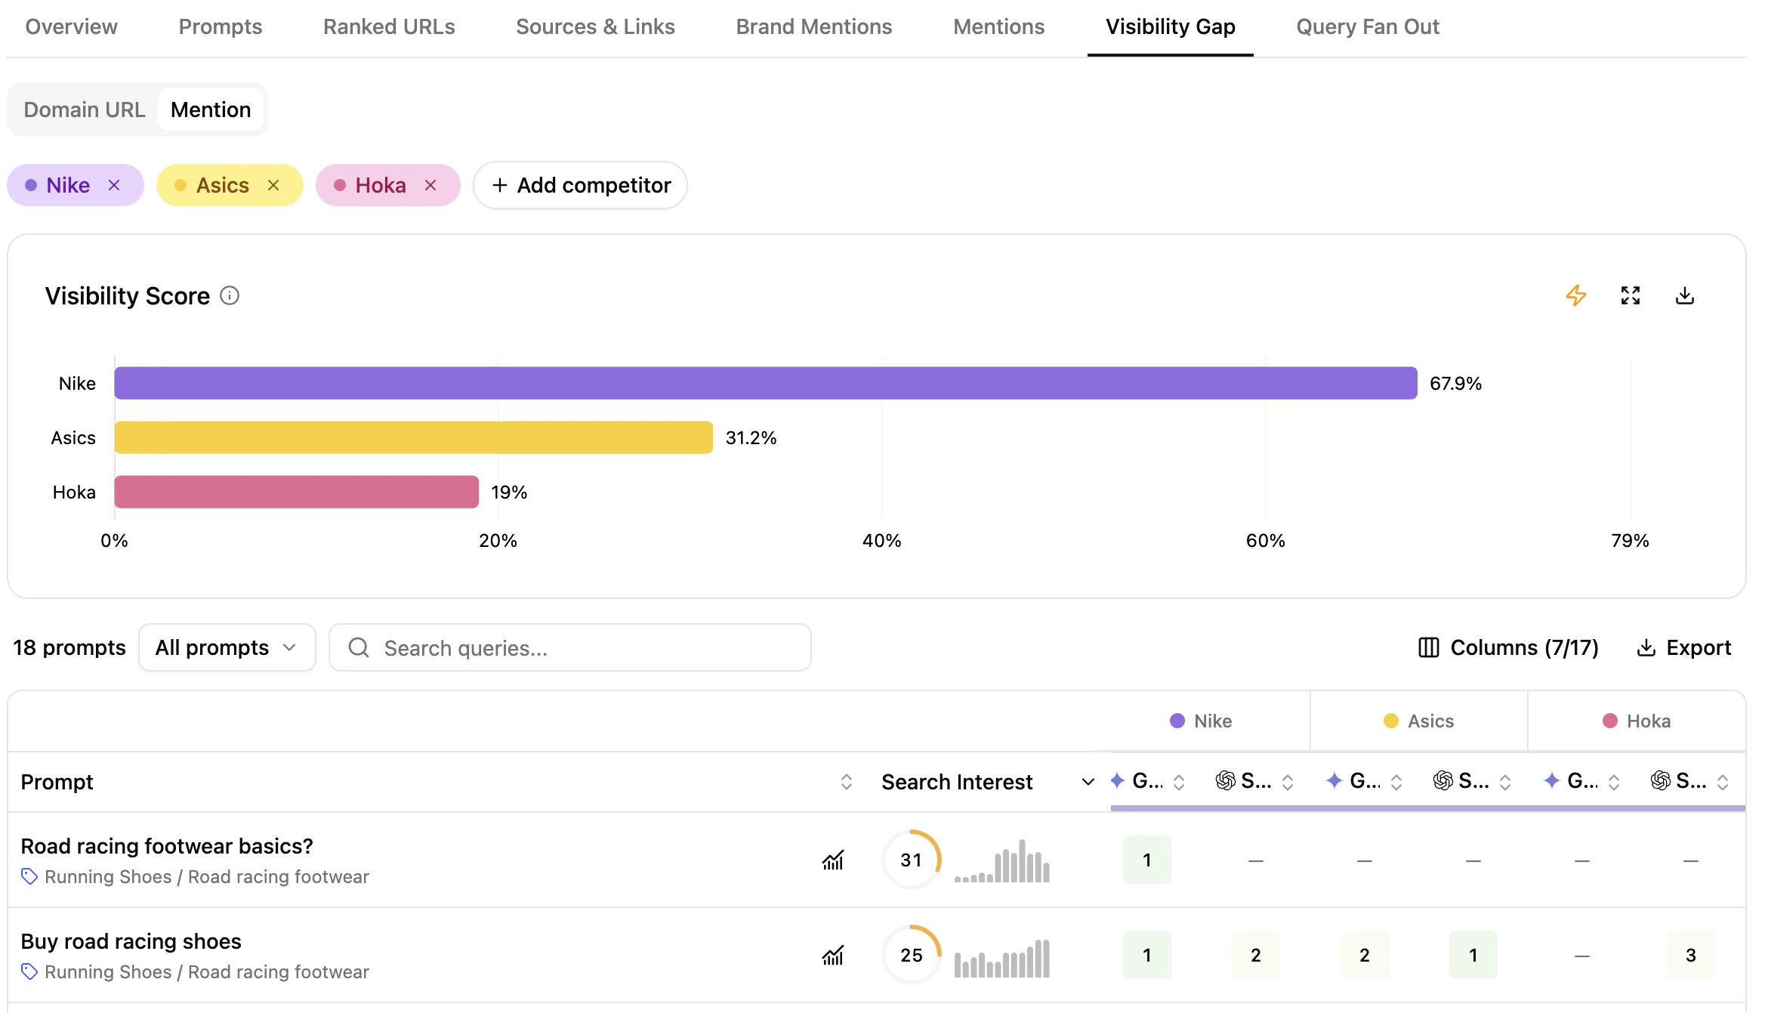Click the Add competitor button

pyautogui.click(x=580, y=185)
